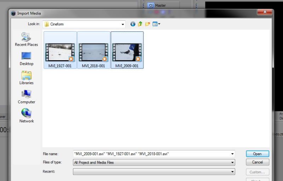Expand the Recent folders dropdown
The height and width of the screenshot is (181, 283).
point(232,171)
